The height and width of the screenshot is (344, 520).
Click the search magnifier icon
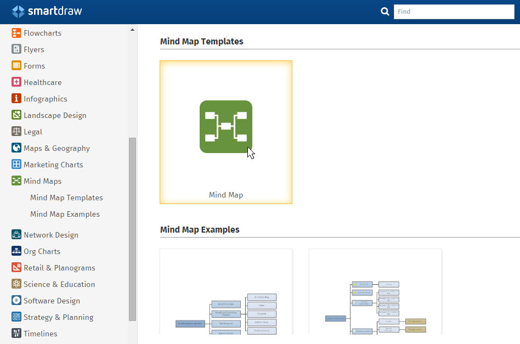pos(385,12)
